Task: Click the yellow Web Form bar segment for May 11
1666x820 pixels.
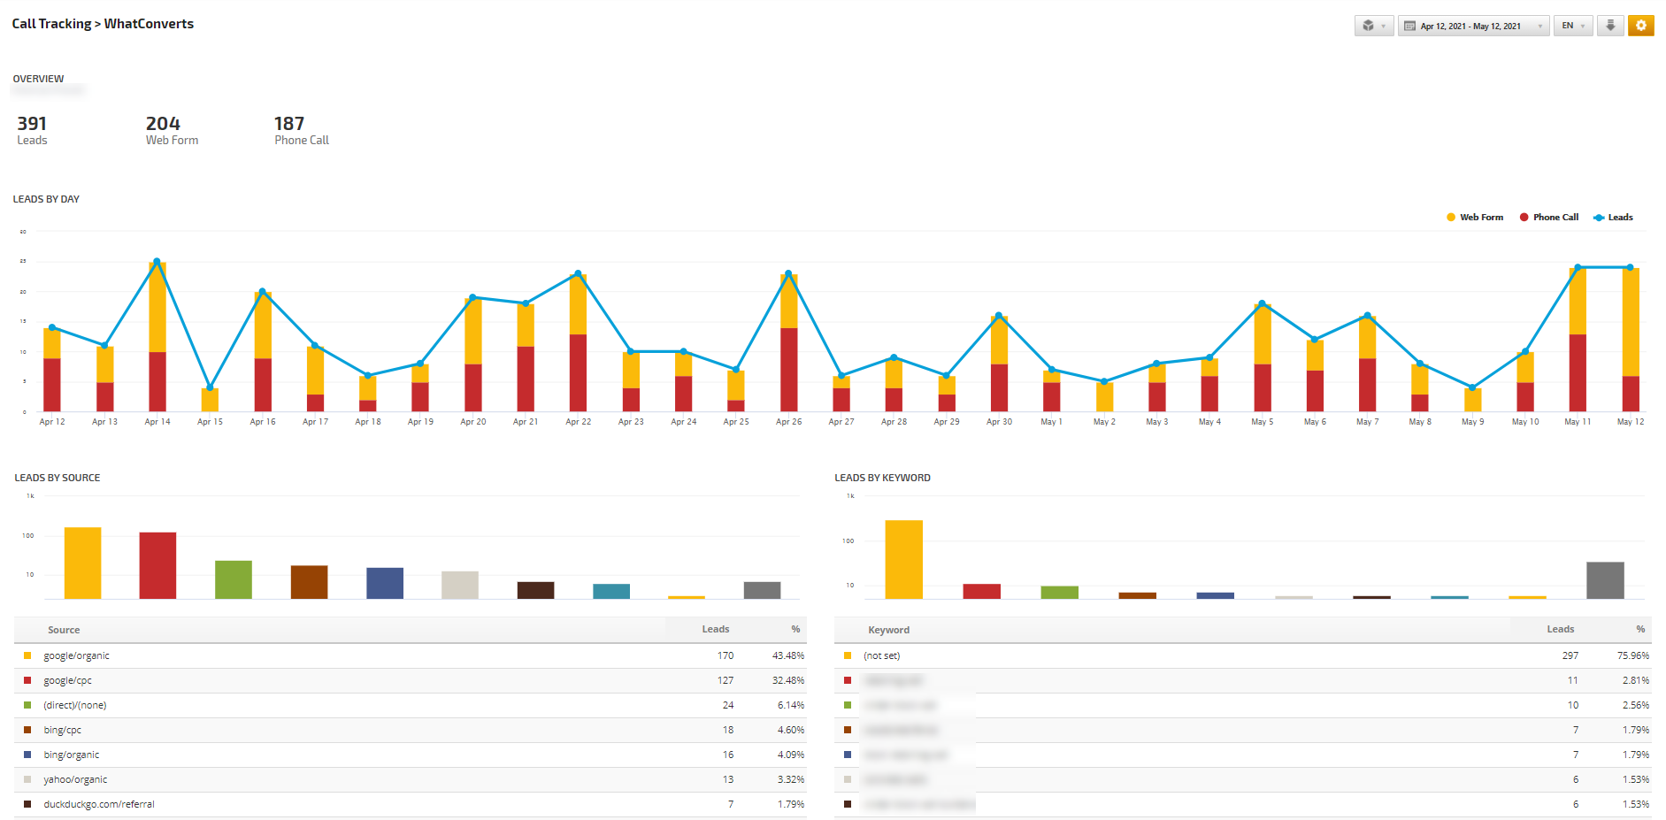Action: 1578,301
